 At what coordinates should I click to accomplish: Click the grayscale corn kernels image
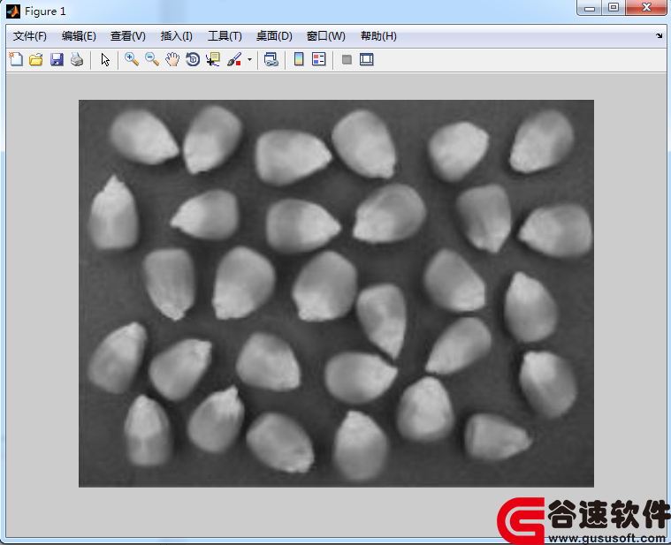click(336, 293)
